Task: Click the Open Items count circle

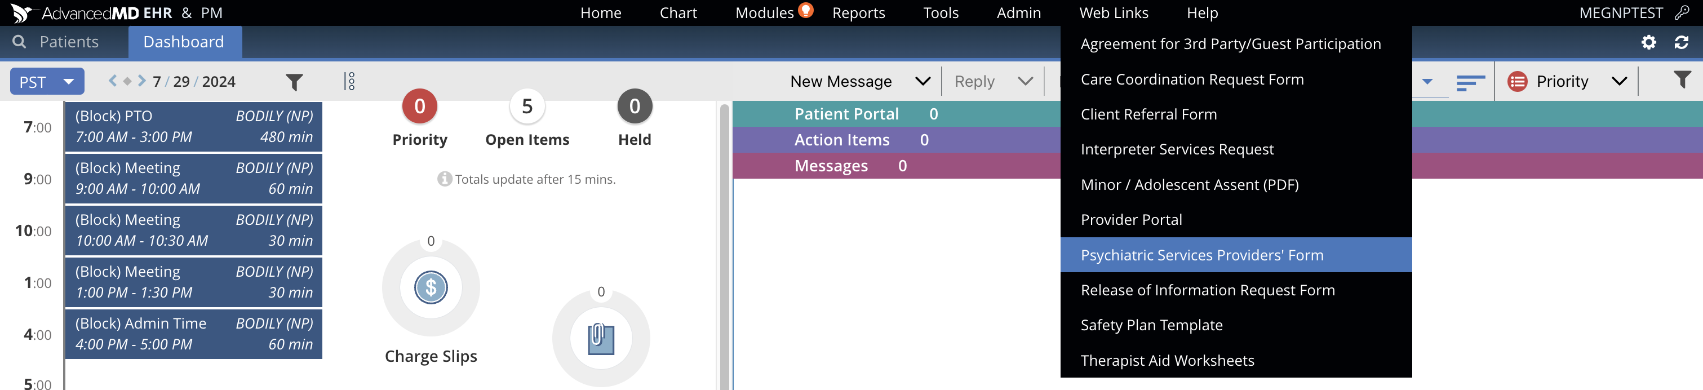Action: tap(527, 107)
